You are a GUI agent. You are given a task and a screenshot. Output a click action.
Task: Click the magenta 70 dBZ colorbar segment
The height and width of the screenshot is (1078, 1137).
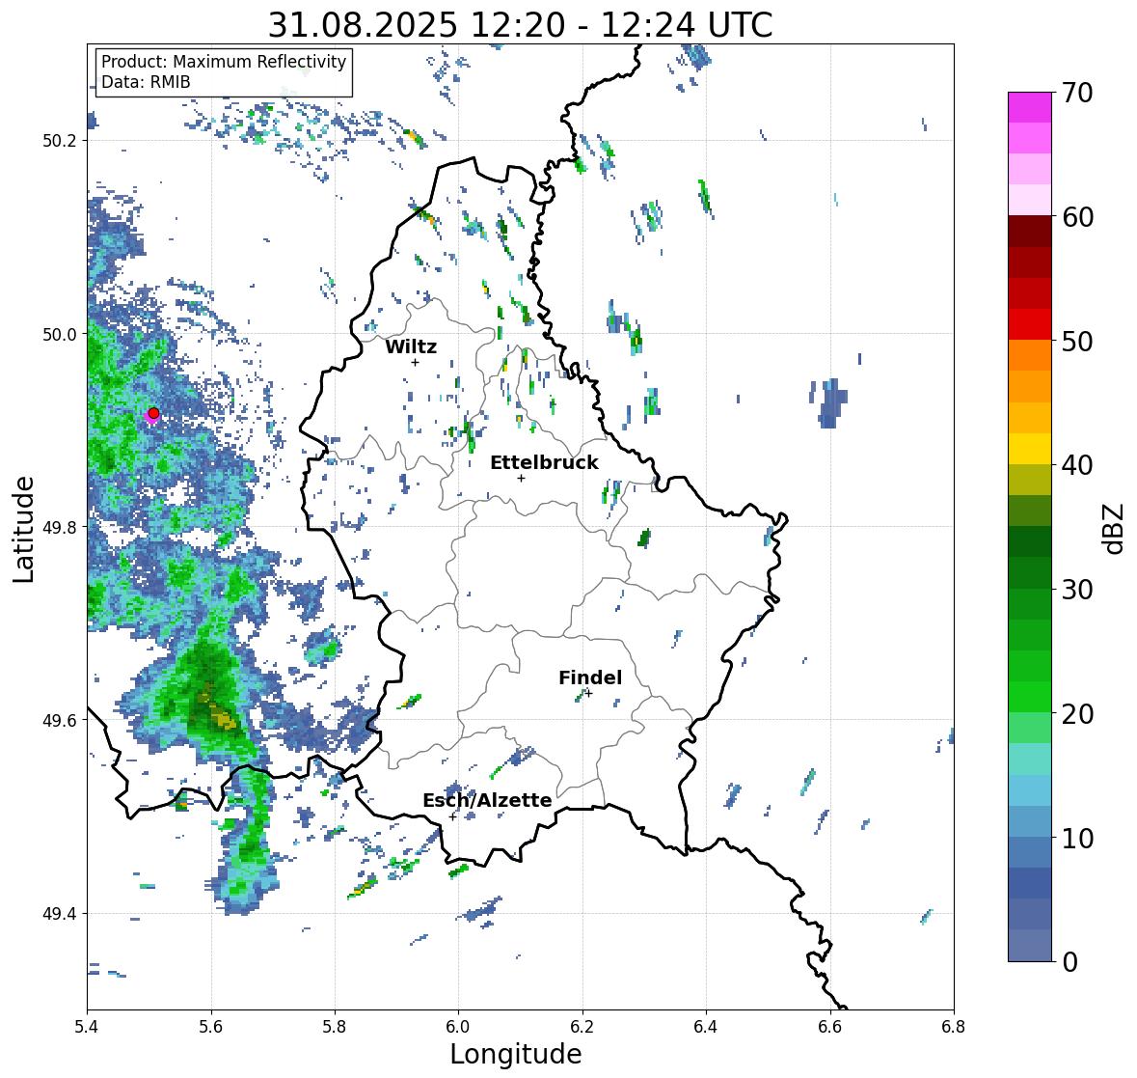(x=1030, y=107)
